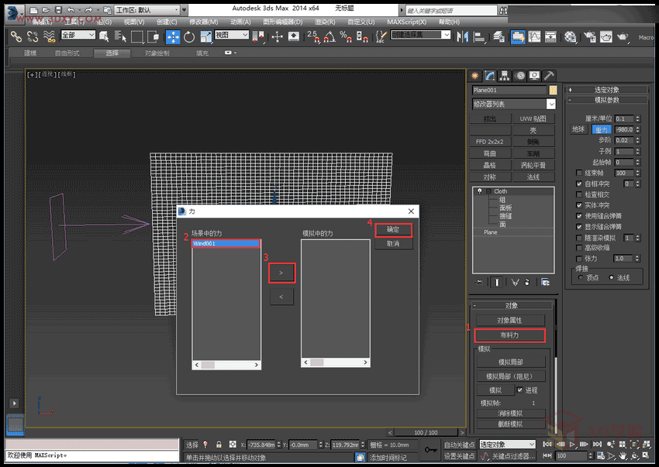Click 确定 to confirm the force dialog

393,229
